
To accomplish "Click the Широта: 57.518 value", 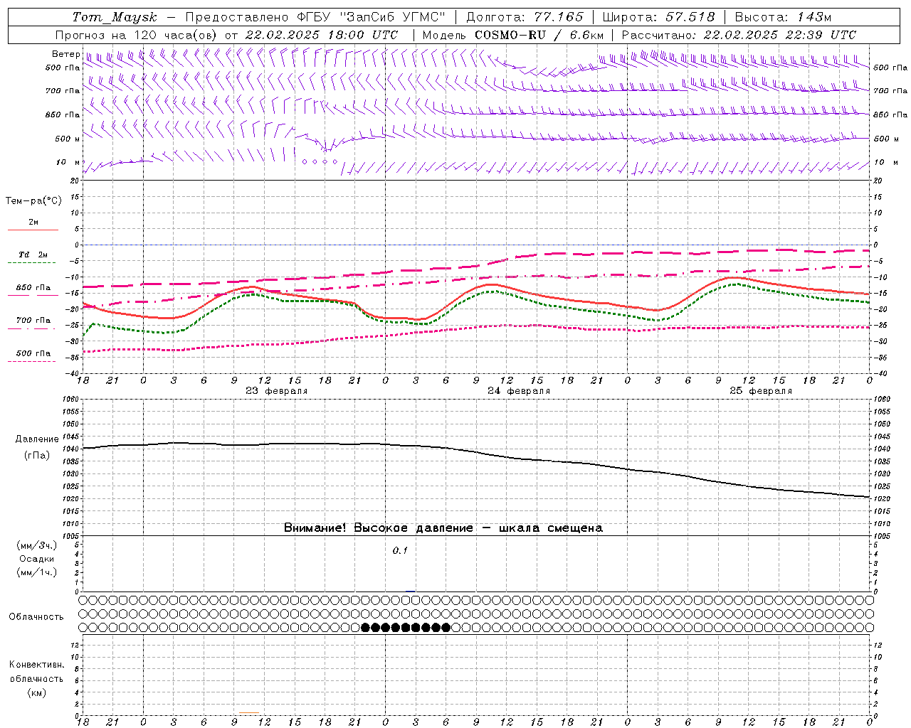I will pyautogui.click(x=658, y=17).
